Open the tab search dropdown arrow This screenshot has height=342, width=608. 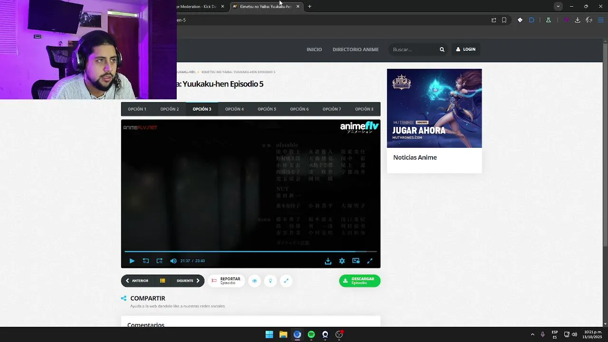[558, 7]
